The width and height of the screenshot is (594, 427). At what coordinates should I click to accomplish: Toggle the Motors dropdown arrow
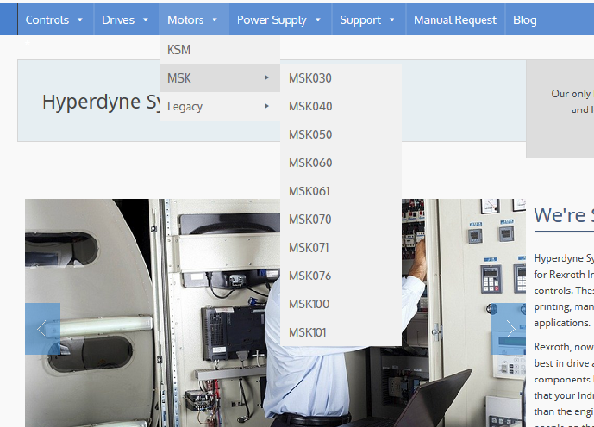(214, 19)
